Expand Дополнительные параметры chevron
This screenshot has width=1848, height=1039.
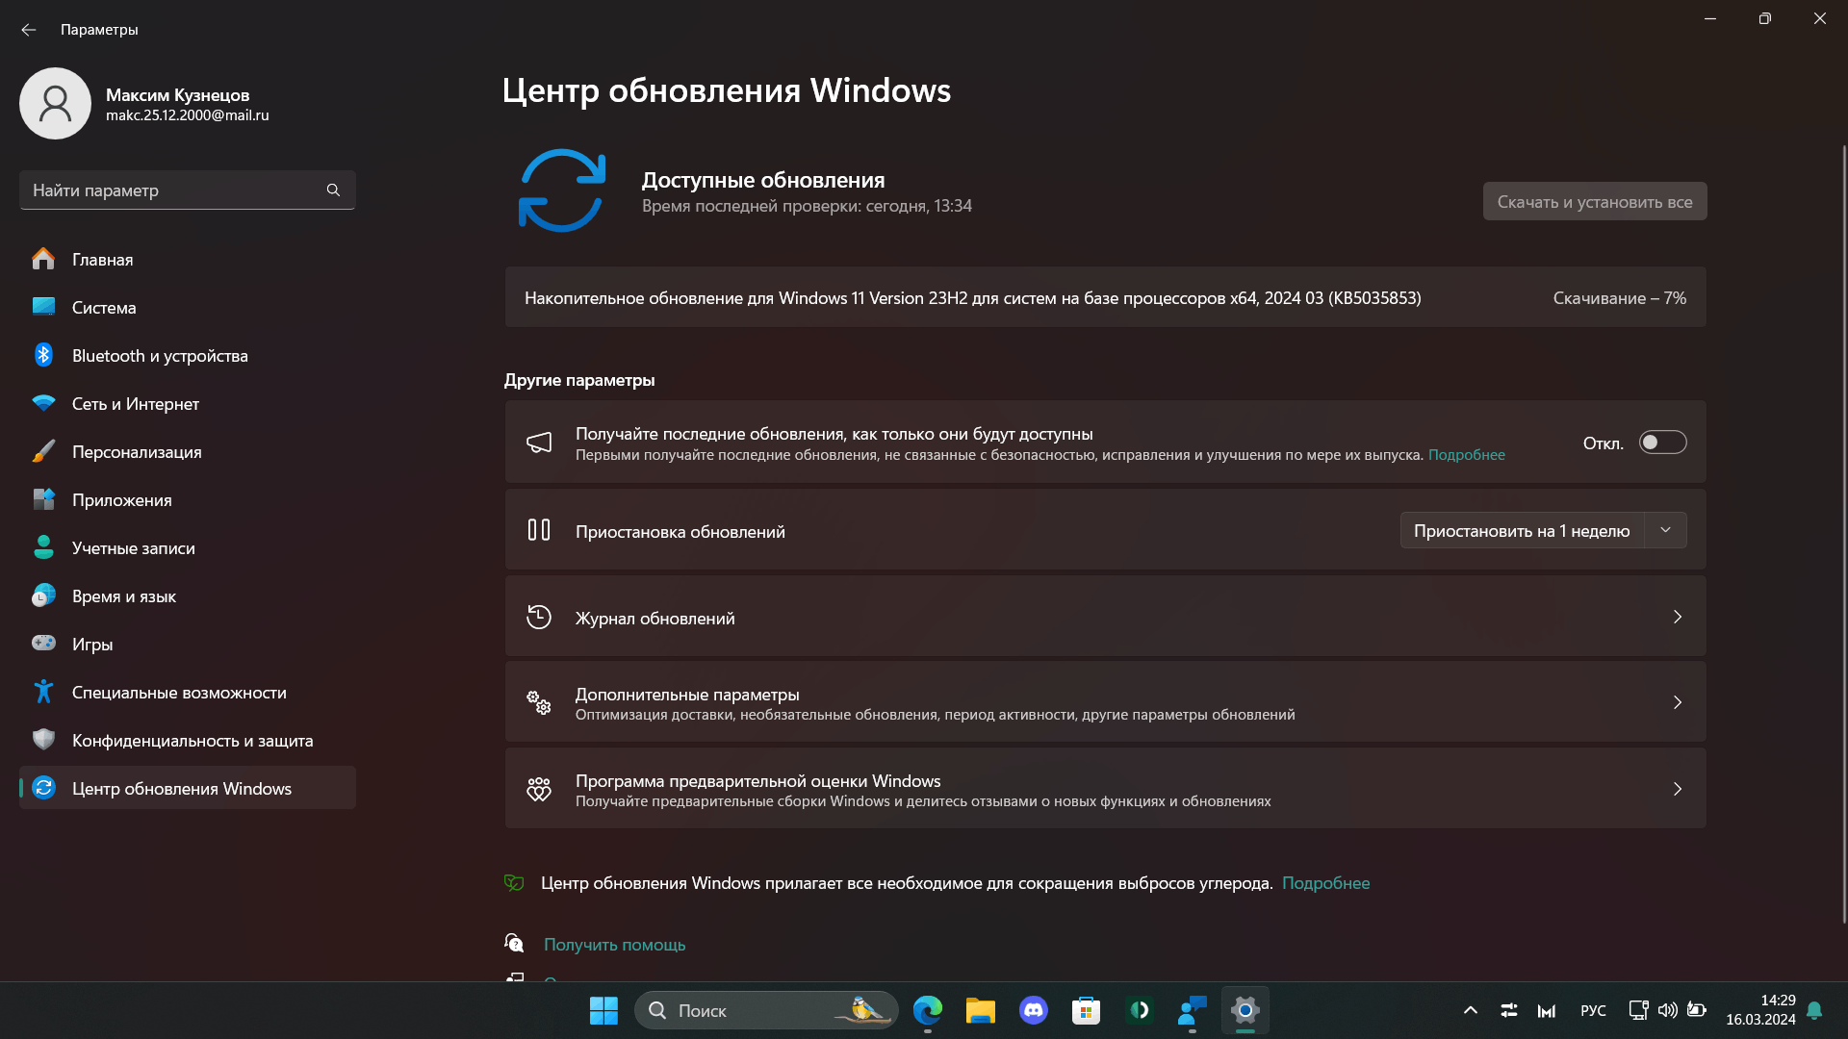coord(1678,703)
